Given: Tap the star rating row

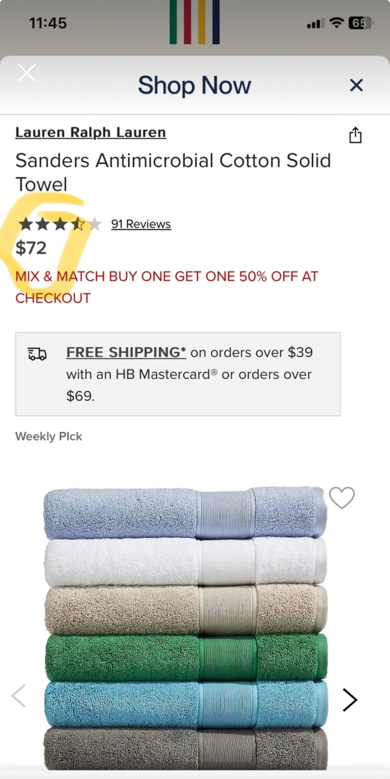Looking at the screenshot, I should (60, 224).
